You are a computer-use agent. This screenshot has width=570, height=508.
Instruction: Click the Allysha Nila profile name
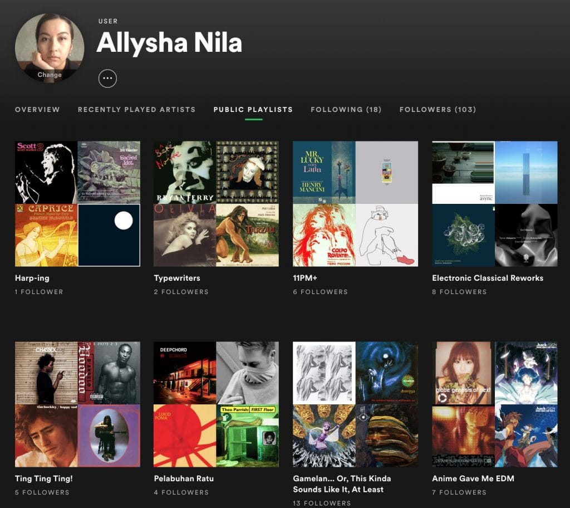click(x=169, y=42)
